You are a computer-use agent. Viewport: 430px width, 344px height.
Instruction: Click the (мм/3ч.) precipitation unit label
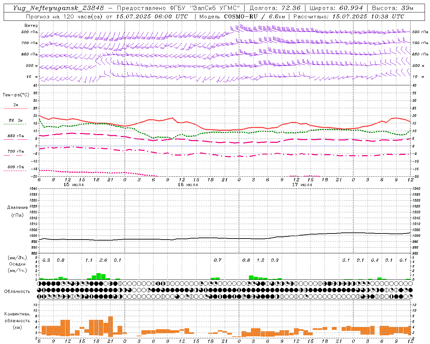point(17,258)
